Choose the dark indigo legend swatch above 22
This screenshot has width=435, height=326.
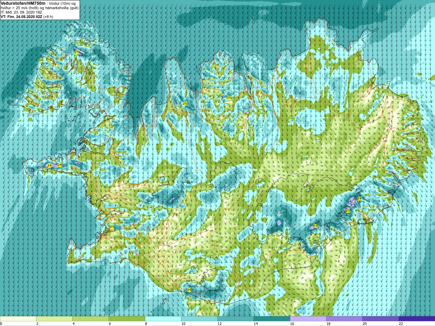(417, 319)
